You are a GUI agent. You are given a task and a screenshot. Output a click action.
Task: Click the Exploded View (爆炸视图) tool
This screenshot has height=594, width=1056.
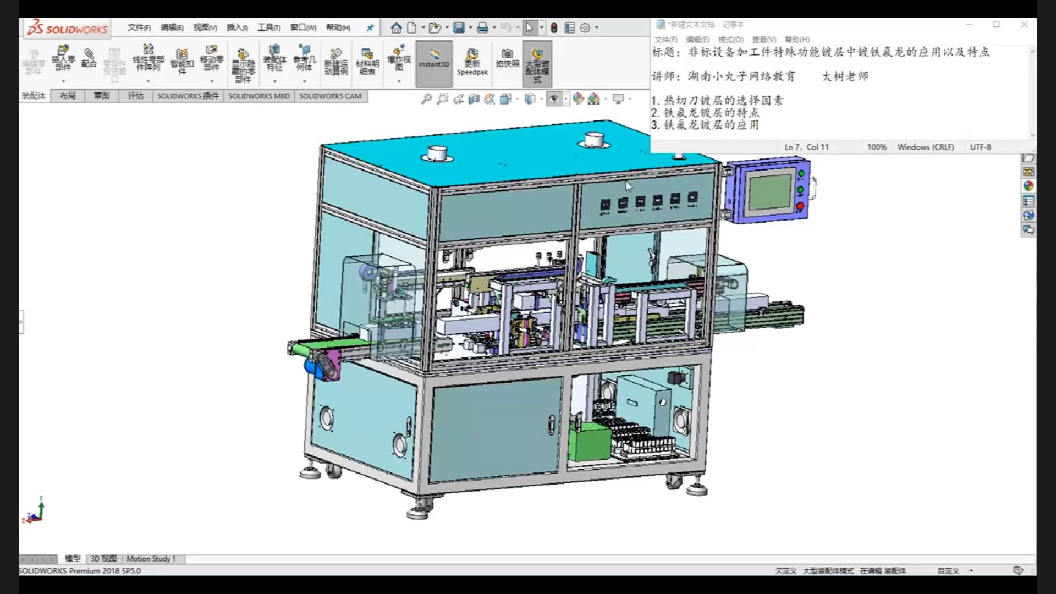click(399, 58)
